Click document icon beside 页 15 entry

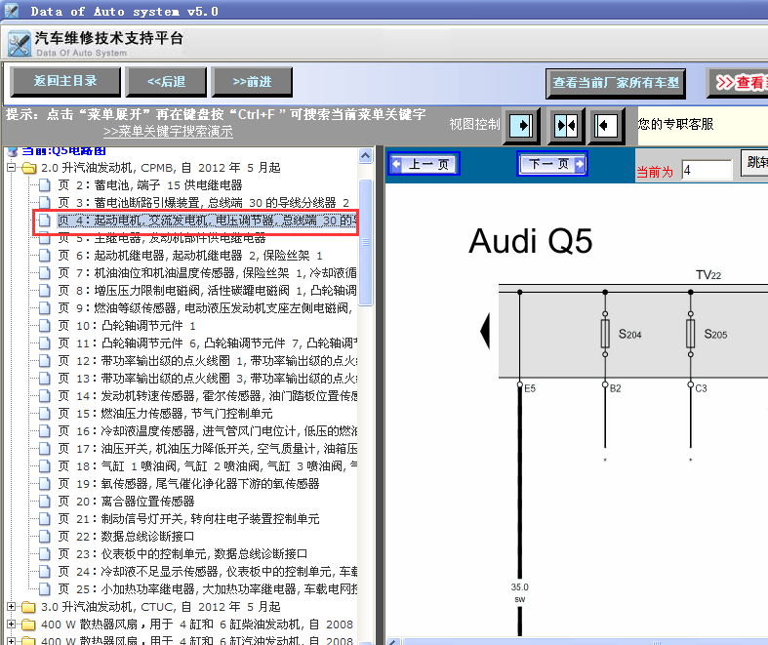pos(45,414)
